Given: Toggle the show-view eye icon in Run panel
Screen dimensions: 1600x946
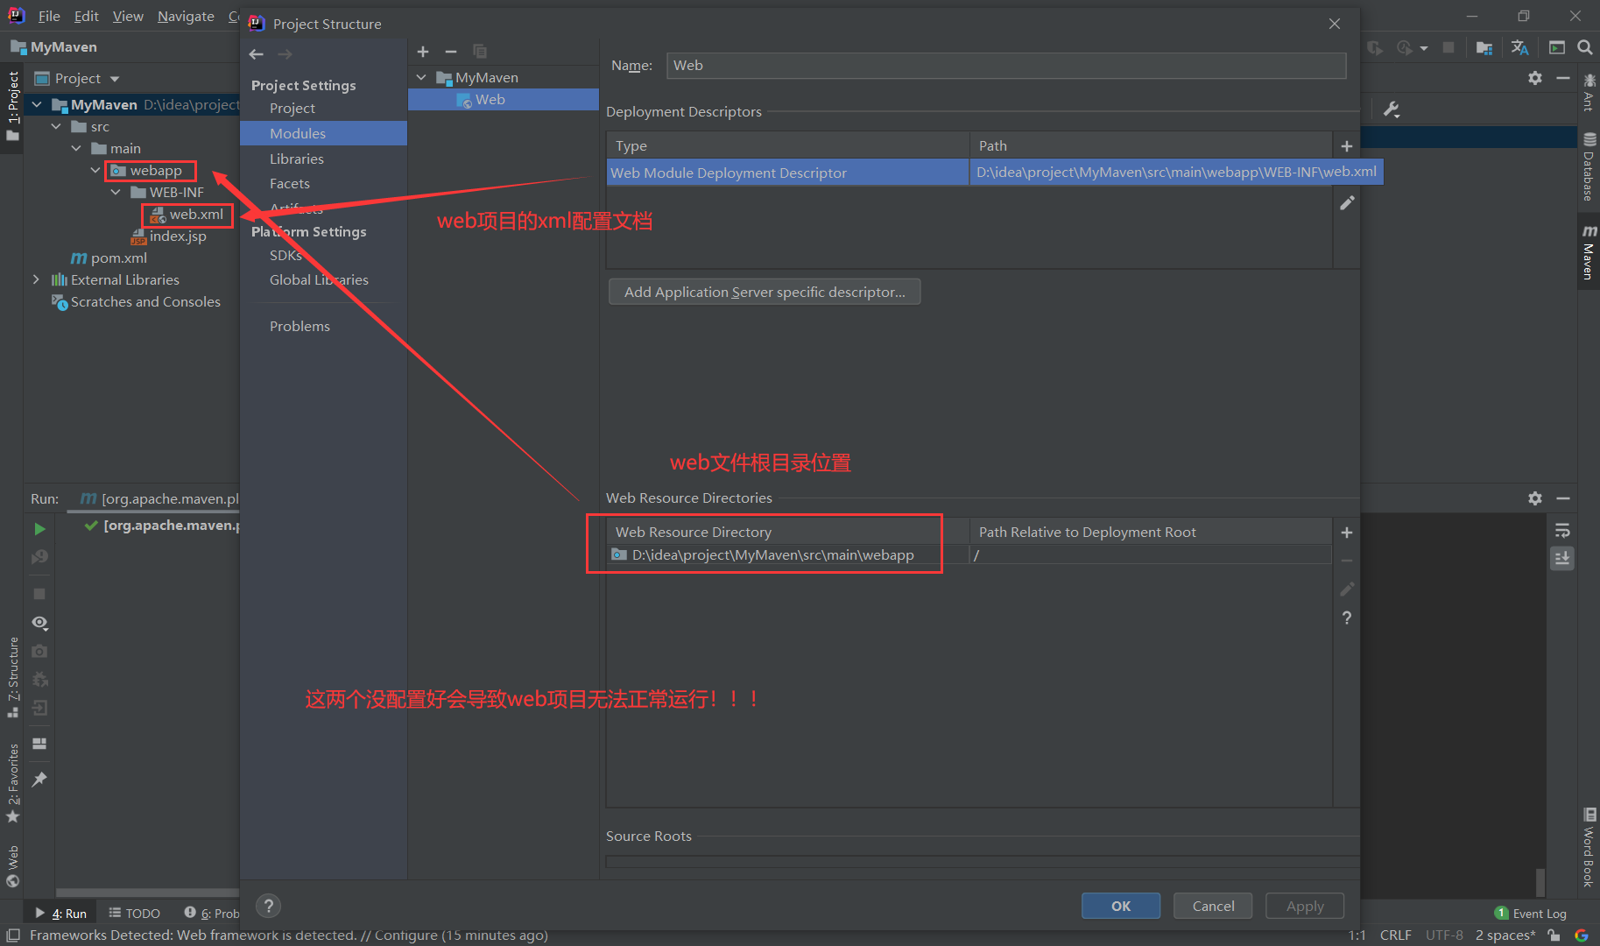Looking at the screenshot, I should [39, 623].
